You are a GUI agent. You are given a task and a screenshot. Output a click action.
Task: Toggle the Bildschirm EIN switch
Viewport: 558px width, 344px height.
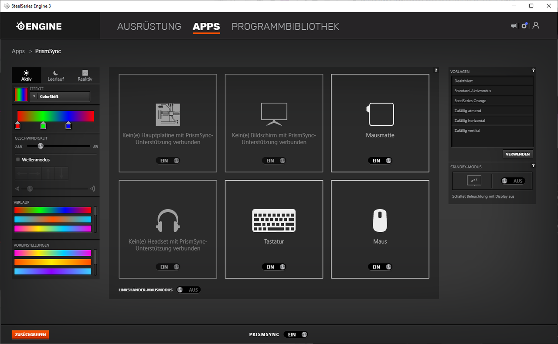[274, 161]
